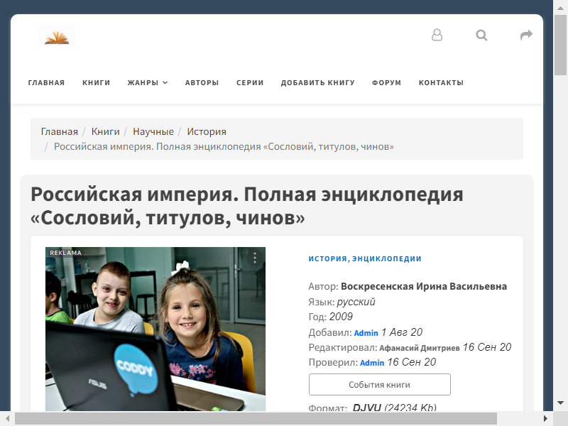The height and width of the screenshot is (426, 568).
Task: Click the scrollbar up arrow
Action: point(560,7)
